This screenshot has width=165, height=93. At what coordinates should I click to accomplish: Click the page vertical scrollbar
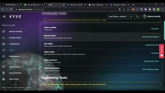pos(164,30)
